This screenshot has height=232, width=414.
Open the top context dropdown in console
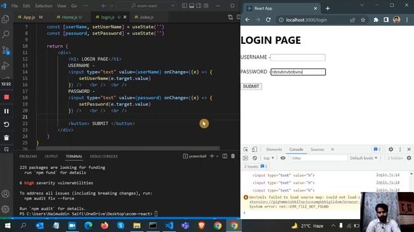pyautogui.click(x=269, y=158)
